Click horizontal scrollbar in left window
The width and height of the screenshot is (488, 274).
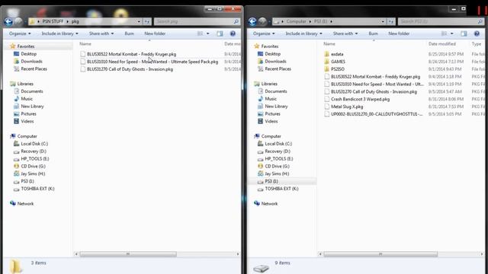128,254
